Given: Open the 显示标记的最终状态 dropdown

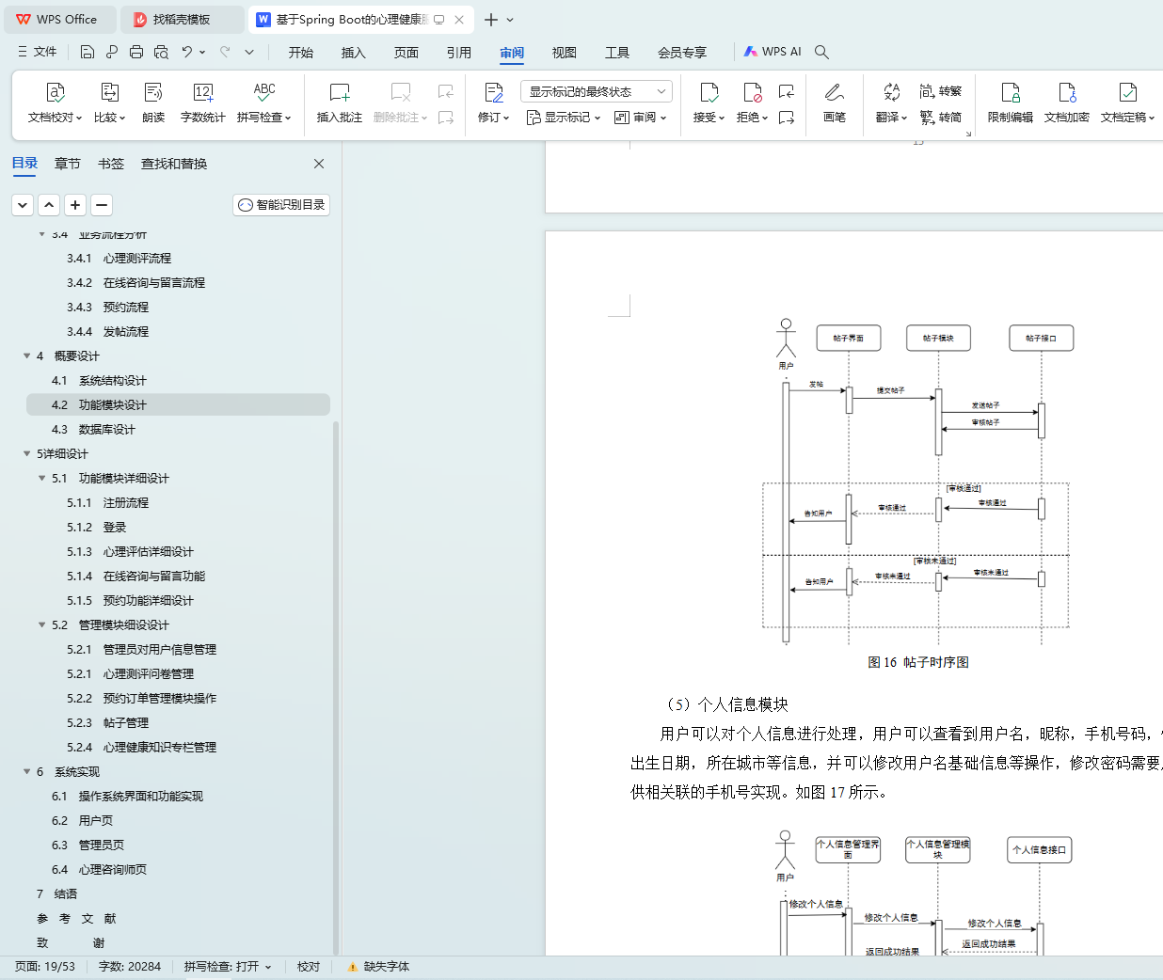Looking at the screenshot, I should [597, 91].
